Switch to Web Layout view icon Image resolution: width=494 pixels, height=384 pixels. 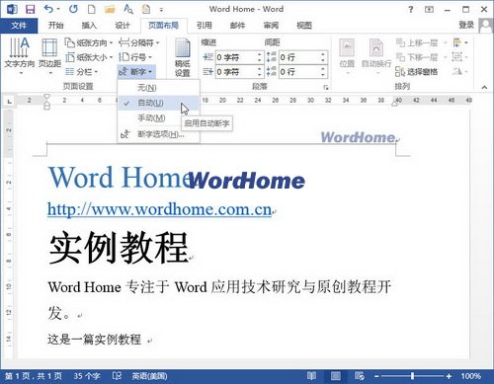[360, 376]
